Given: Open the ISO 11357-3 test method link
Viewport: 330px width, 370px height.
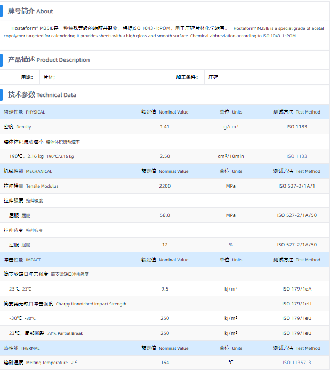Looking at the screenshot, I should pyautogui.click(x=296, y=363).
